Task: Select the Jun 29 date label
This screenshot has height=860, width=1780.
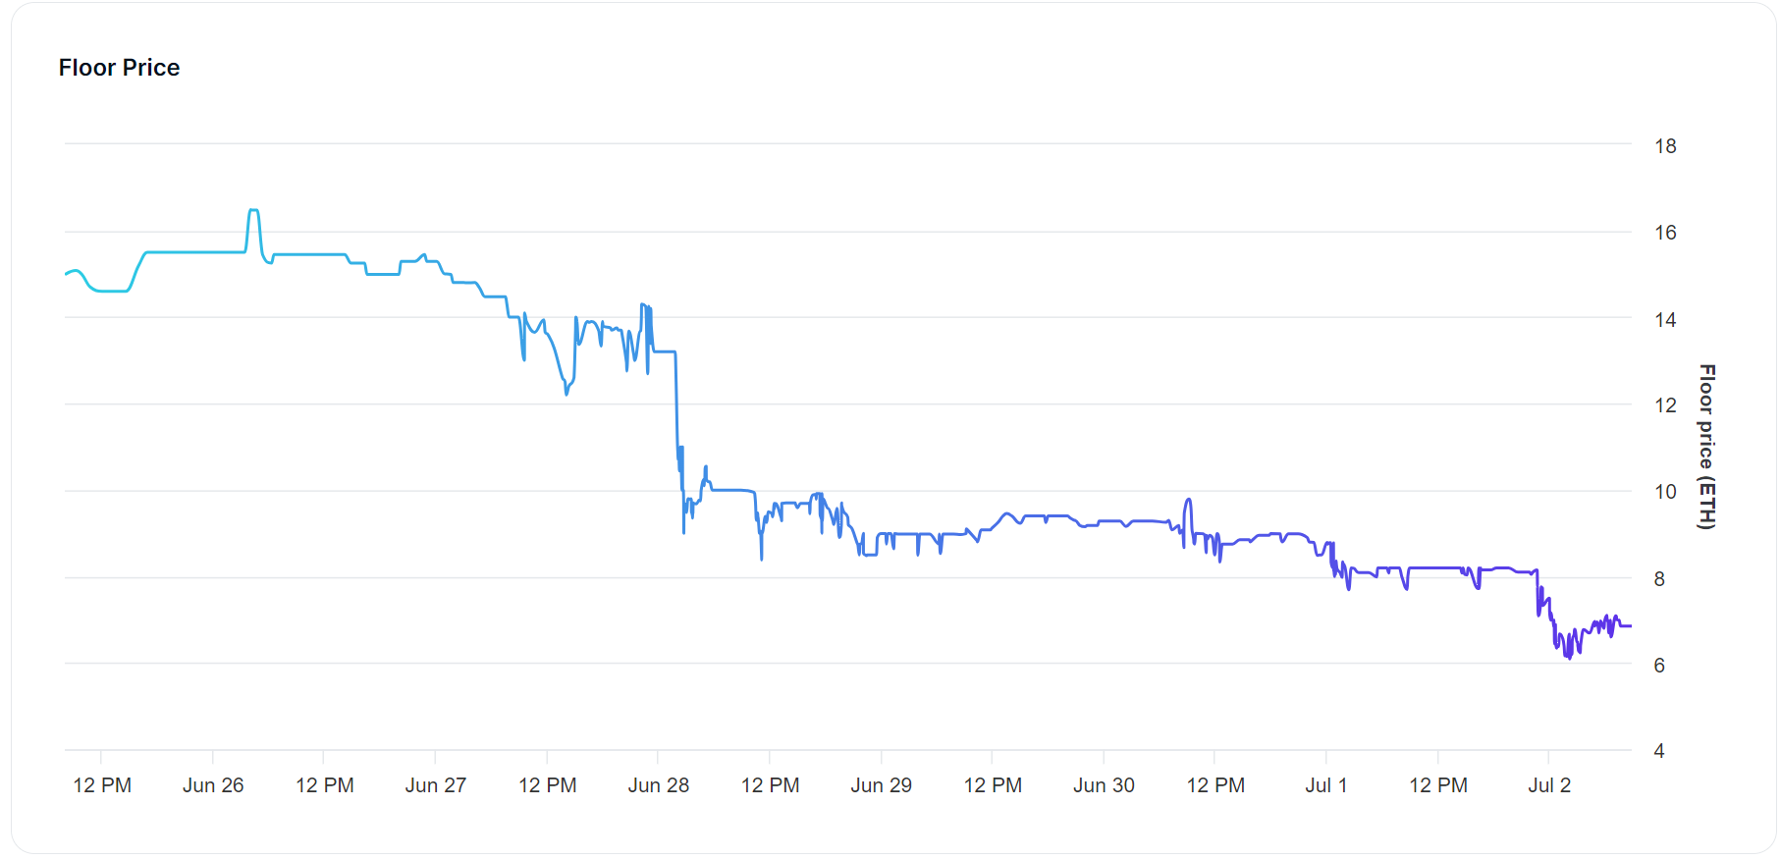Action: click(882, 785)
